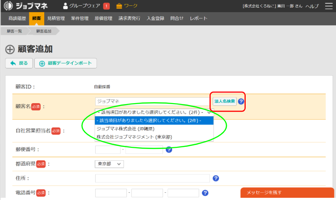Click the 戻る button
The image size is (336, 200).
19,63
